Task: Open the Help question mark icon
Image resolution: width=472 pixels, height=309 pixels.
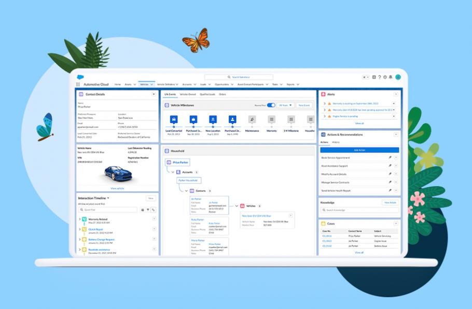Action: point(380,77)
